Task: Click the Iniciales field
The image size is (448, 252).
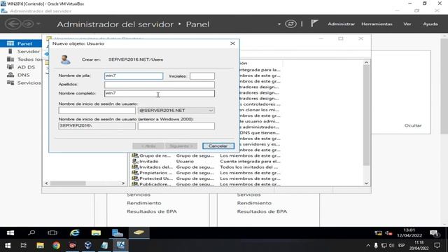Action: pos(202,76)
